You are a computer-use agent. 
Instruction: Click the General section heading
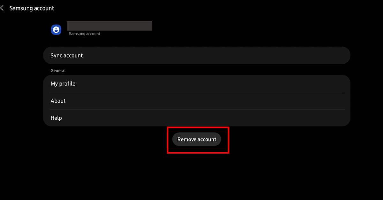coord(58,70)
